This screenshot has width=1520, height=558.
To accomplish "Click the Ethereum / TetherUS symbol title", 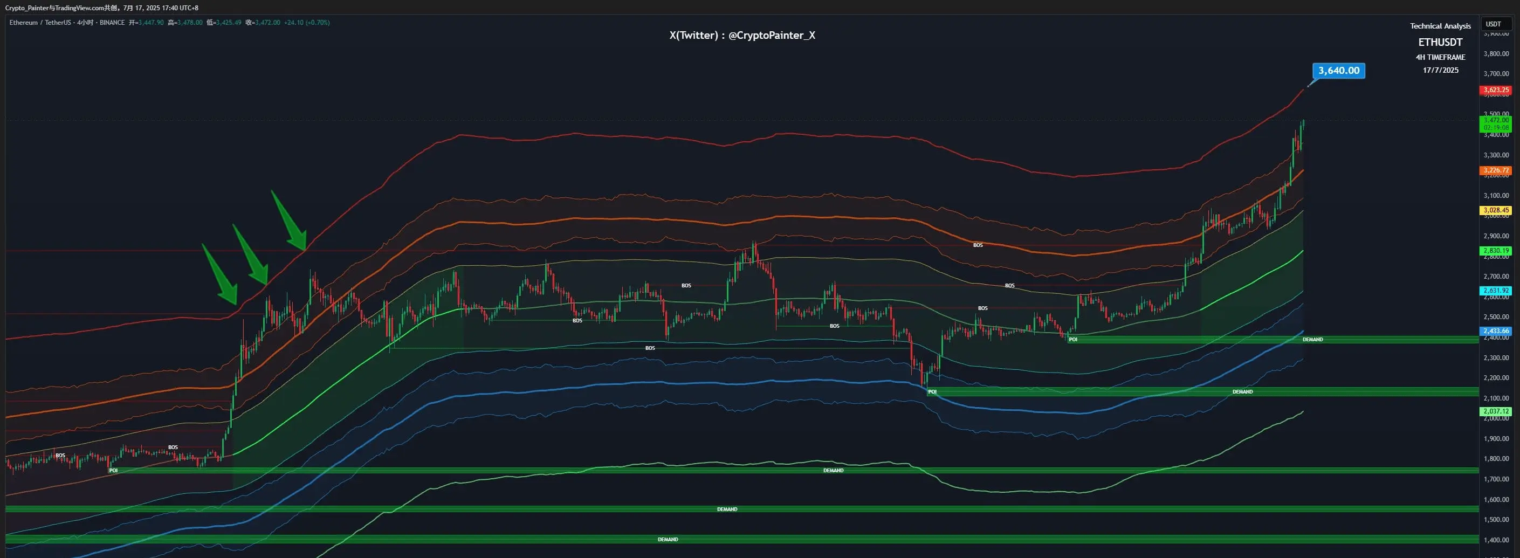I will tap(40, 23).
